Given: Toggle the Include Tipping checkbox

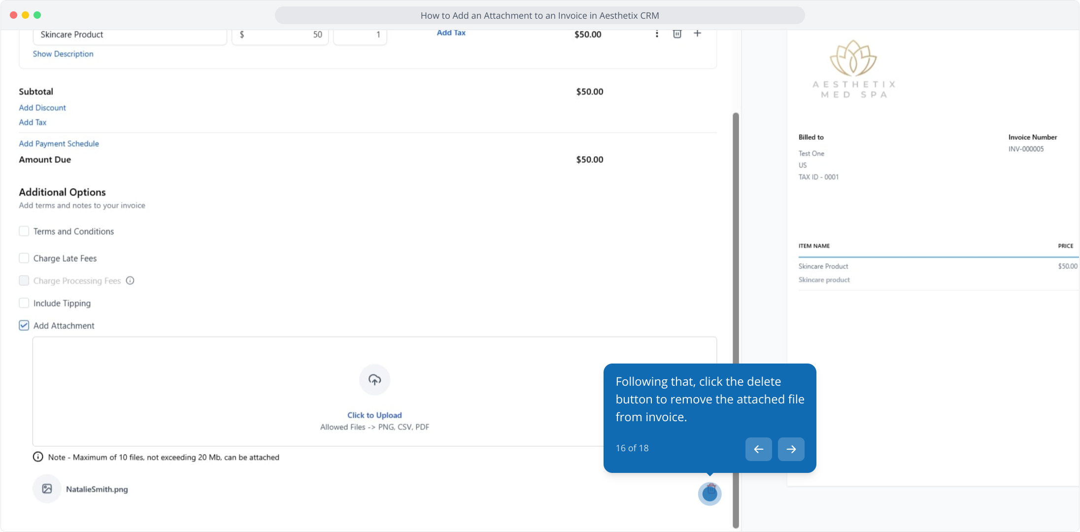Looking at the screenshot, I should [24, 303].
